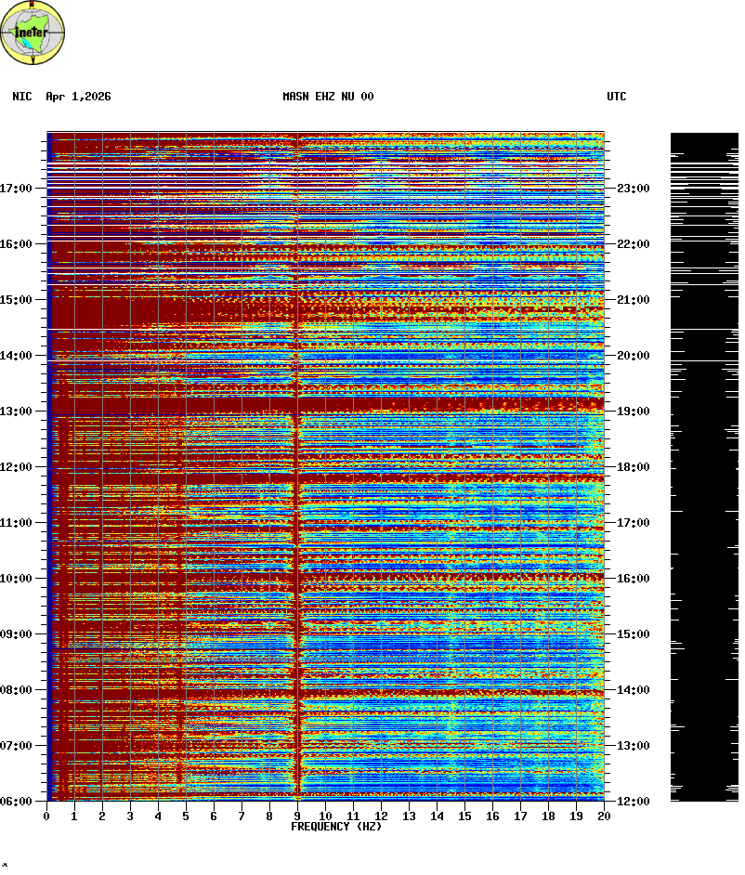
Task: Click the 19:00 UTC time label
Action: (633, 411)
